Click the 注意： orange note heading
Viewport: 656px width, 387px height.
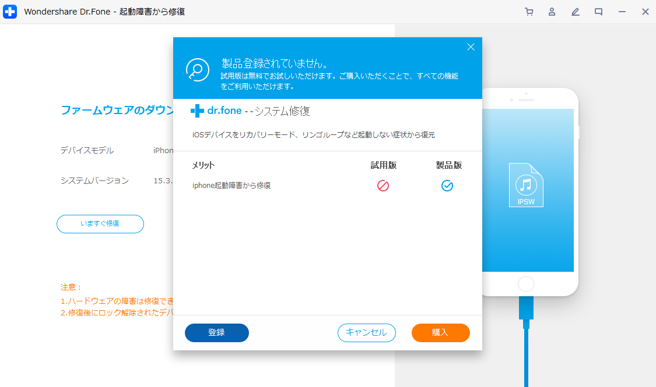point(71,287)
